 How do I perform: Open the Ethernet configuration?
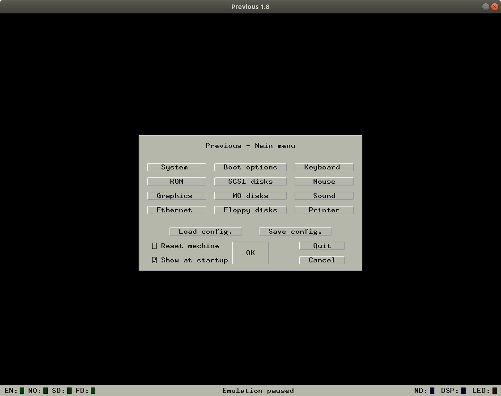(x=176, y=210)
